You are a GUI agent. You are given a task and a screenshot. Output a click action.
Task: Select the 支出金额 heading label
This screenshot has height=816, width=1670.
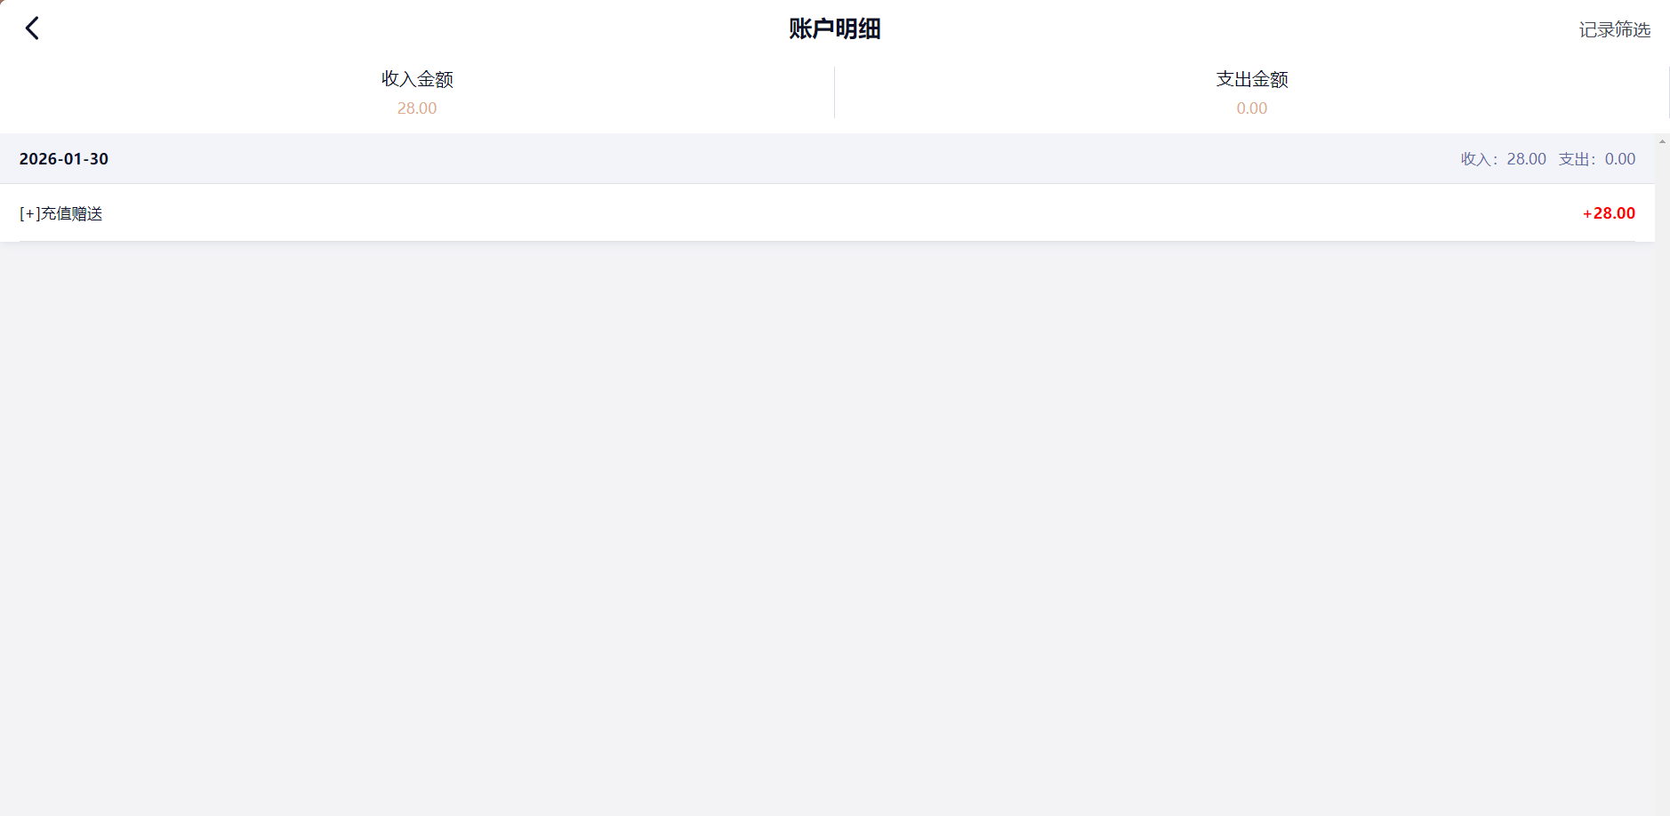click(1252, 79)
